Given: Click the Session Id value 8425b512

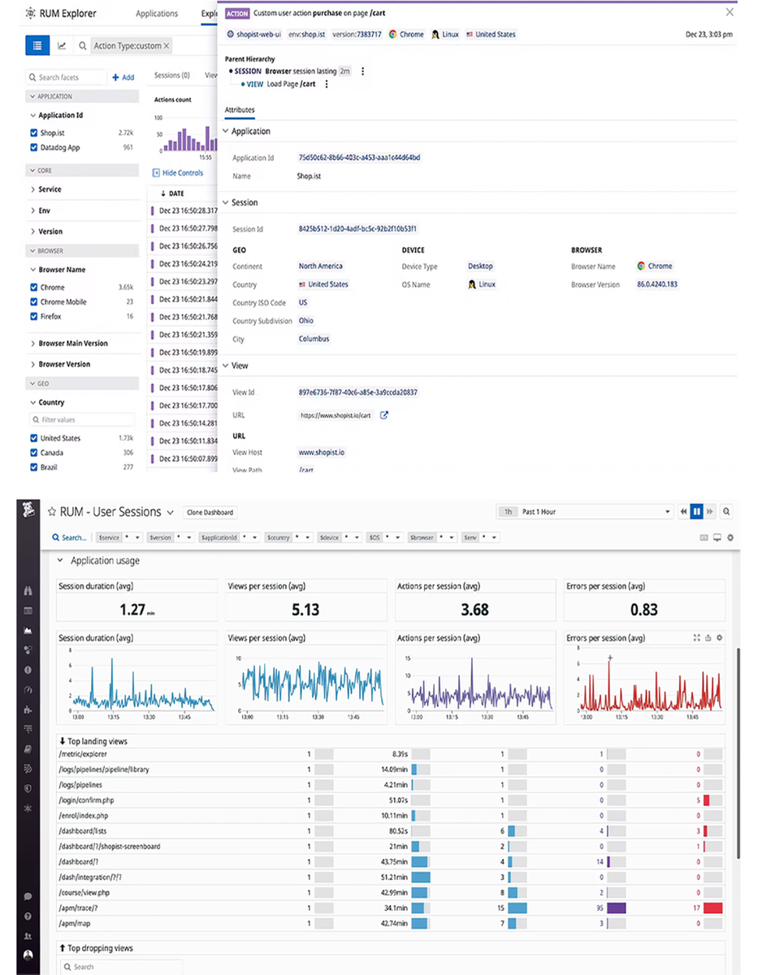Looking at the screenshot, I should [x=358, y=230].
